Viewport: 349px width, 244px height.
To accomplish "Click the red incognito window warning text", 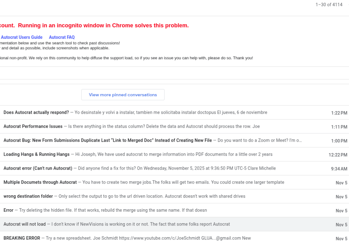I will 94,26.
